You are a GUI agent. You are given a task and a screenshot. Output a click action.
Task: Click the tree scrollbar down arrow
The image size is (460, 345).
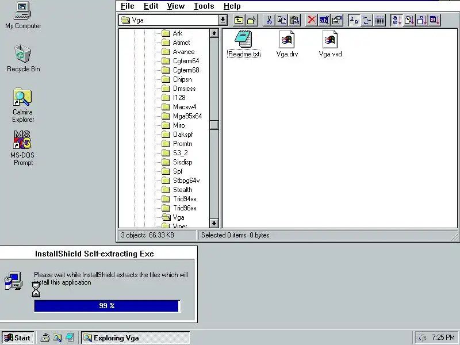pos(214,223)
